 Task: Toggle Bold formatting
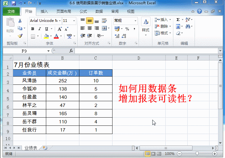pyautogui.click(x=33, y=29)
